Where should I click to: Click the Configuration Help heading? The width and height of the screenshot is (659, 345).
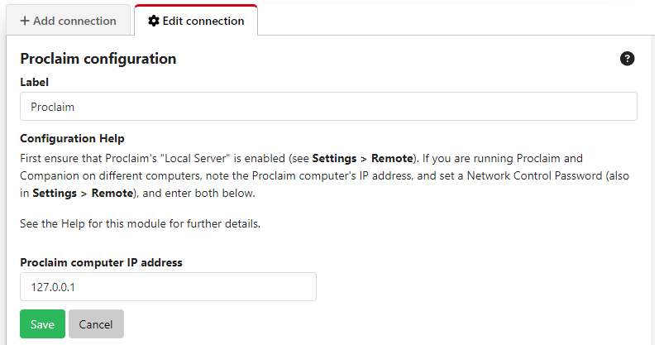pyautogui.click(x=72, y=138)
